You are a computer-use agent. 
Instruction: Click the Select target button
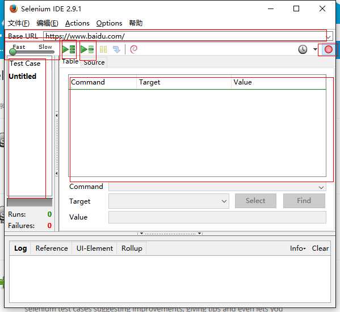(255, 201)
